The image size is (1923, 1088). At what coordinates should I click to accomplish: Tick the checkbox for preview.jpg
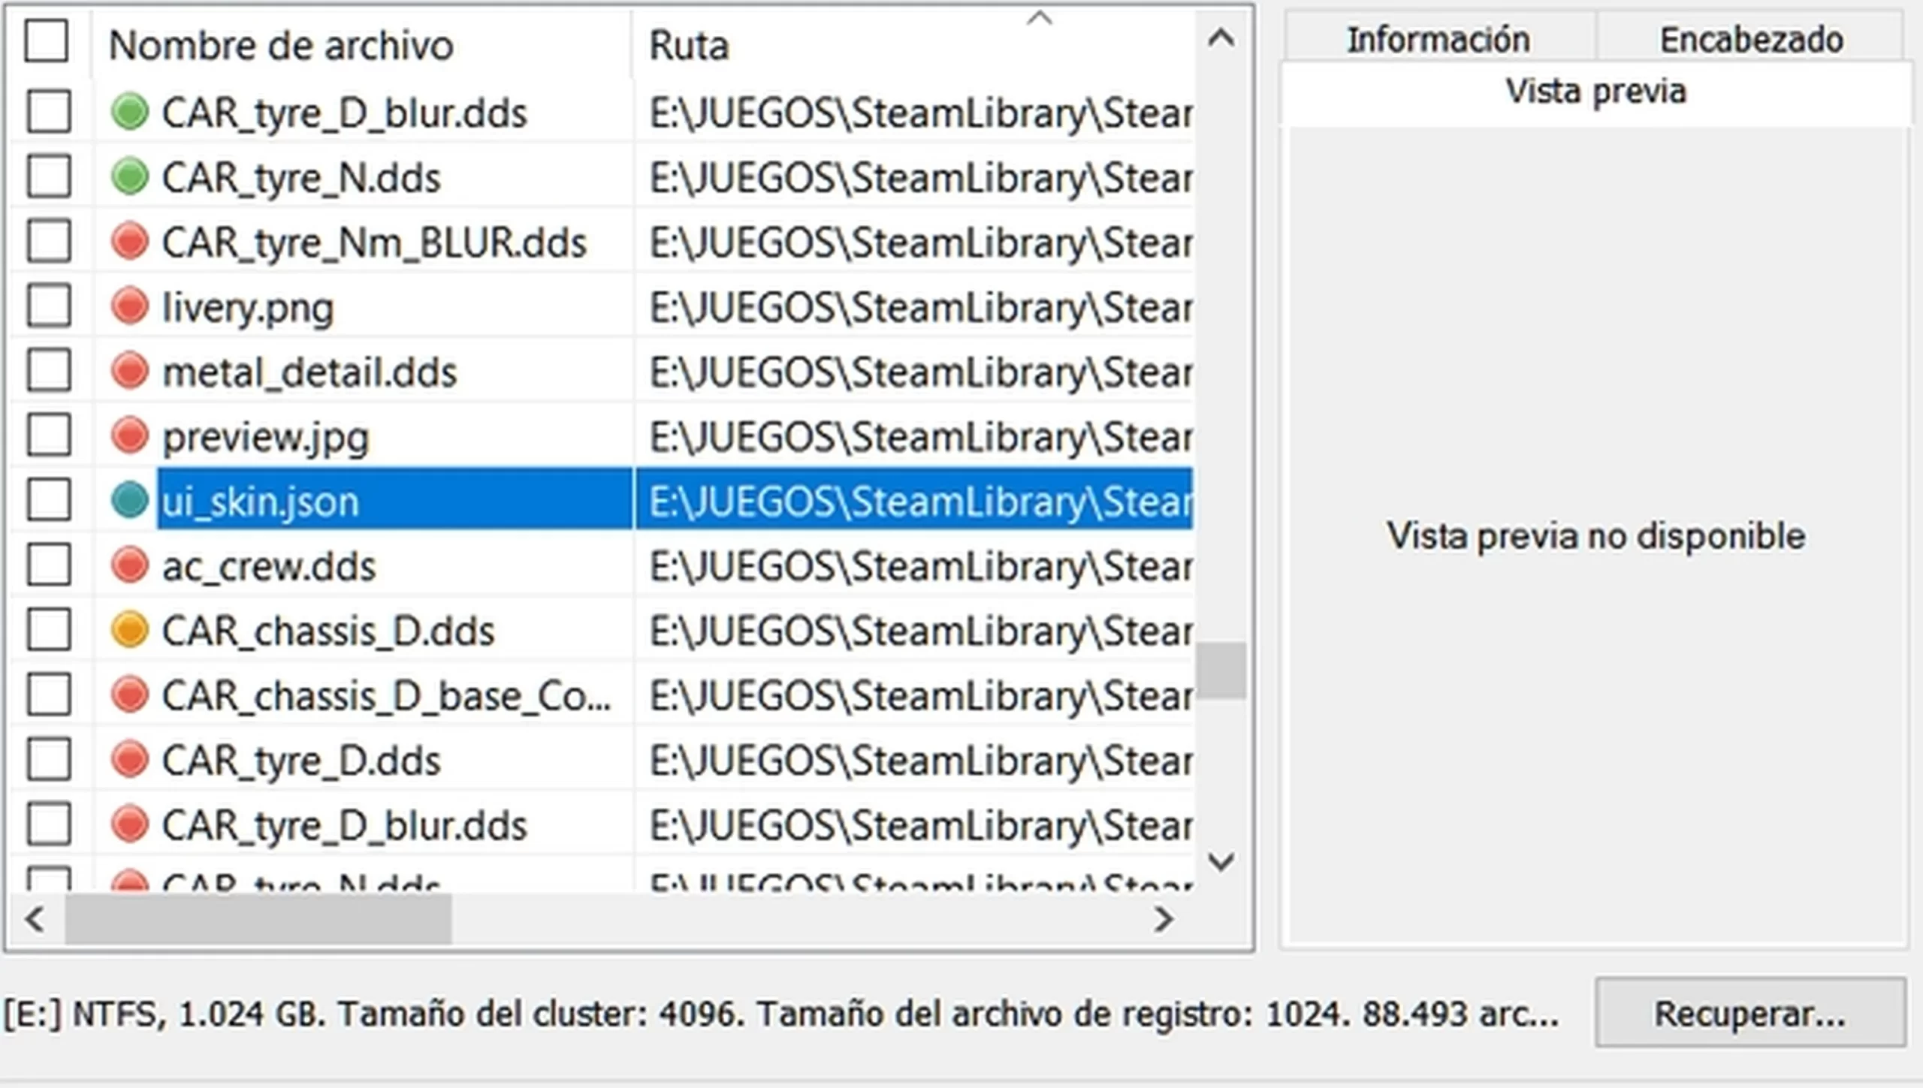49,436
